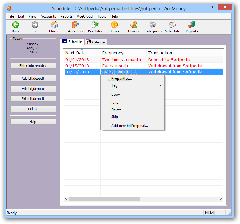This screenshot has height=224, width=240.
Task: Sort by the Next Date column header
Action: coord(82,53)
